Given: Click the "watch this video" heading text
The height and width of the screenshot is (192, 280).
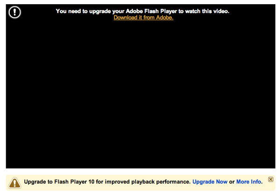Looking at the screenshot, I should tap(207, 11).
